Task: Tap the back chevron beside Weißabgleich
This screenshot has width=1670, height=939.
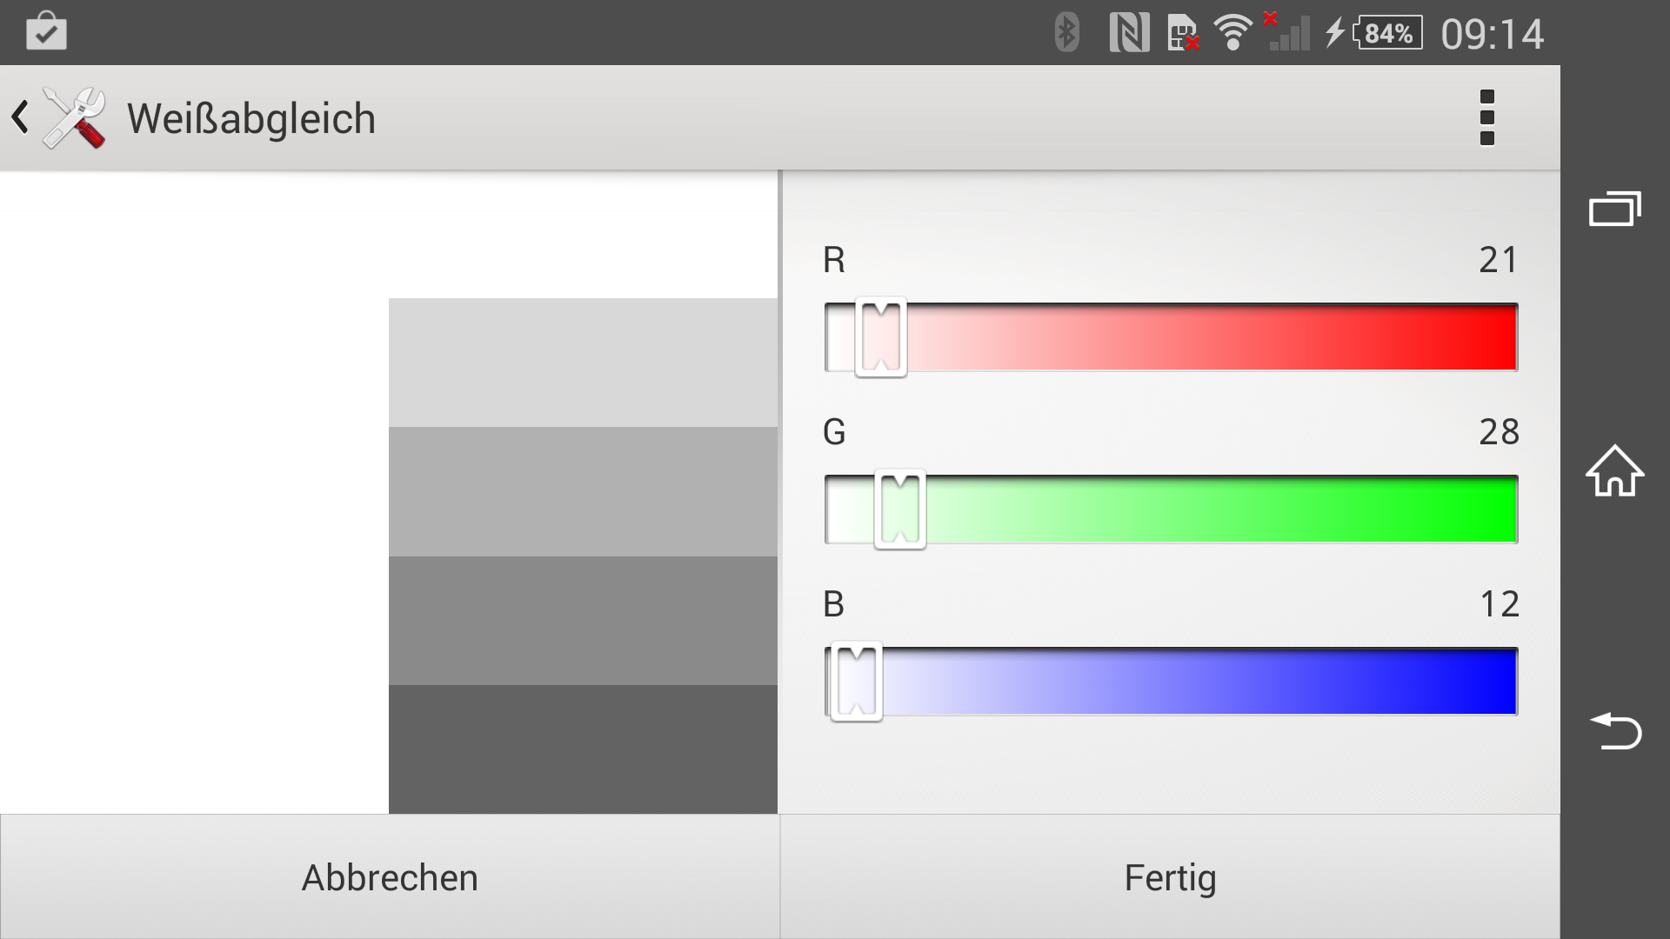Action: click(20, 117)
